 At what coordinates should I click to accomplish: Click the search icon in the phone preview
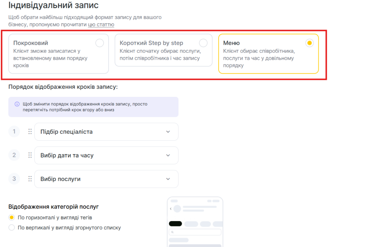click(x=172, y=232)
